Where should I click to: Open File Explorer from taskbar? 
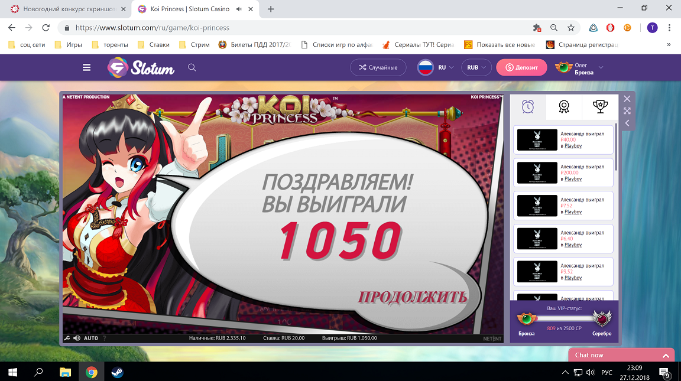tap(65, 372)
